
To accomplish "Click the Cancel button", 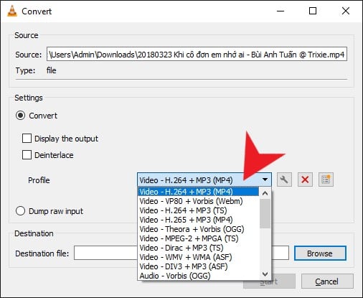I will click(327, 281).
